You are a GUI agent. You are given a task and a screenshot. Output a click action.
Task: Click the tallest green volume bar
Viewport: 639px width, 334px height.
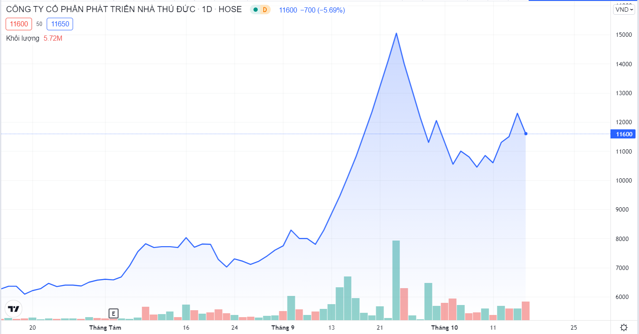point(396,280)
